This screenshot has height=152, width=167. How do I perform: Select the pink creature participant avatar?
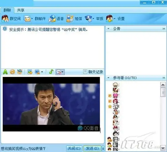(x=115, y=96)
